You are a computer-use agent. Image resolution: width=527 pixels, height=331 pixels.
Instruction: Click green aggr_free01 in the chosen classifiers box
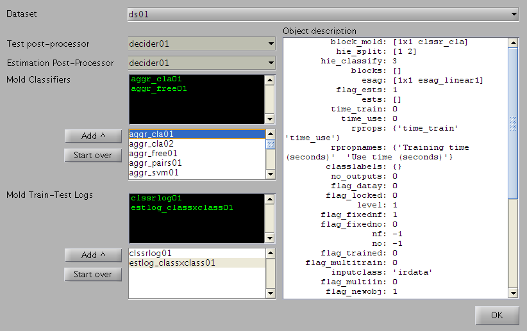tap(158, 88)
